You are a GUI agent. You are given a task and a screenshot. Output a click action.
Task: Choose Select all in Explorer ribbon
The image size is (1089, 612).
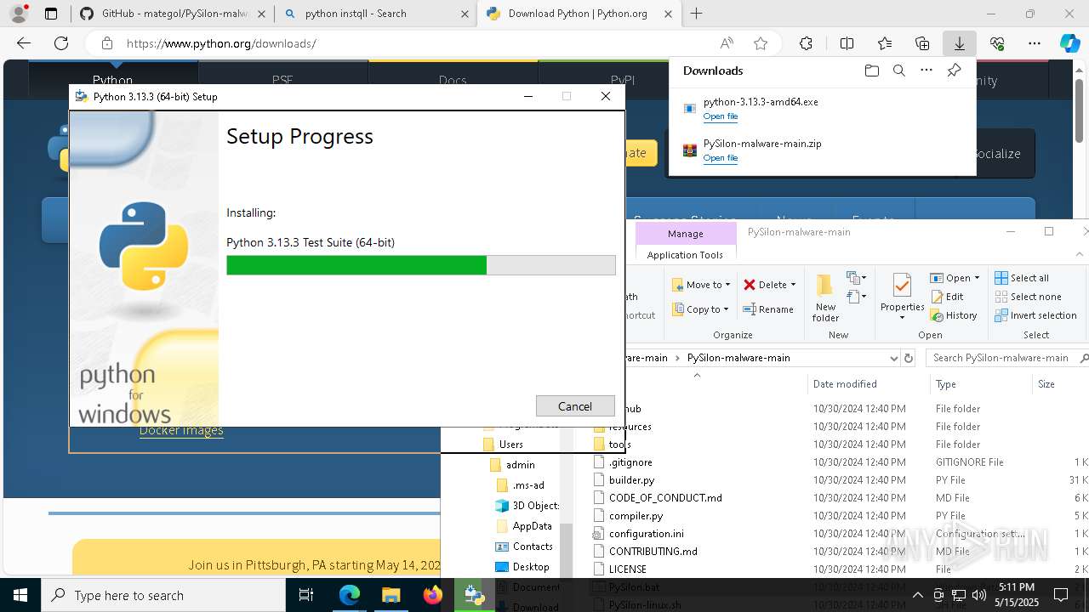click(1022, 278)
